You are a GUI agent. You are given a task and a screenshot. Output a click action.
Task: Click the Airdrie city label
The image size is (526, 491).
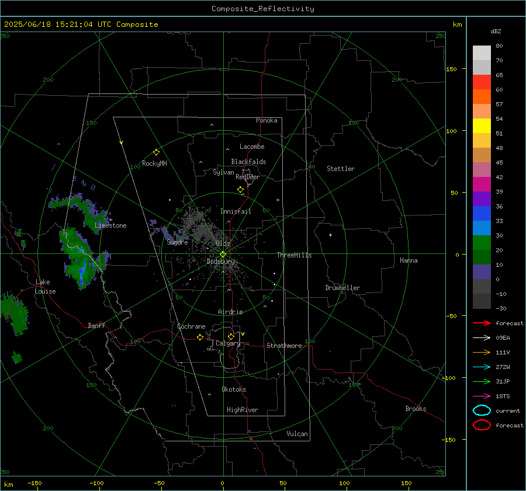(x=230, y=312)
